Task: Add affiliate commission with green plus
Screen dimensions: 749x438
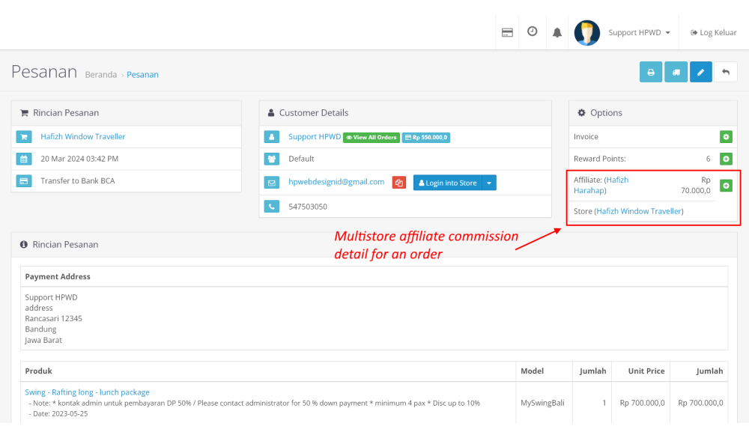Action: [x=725, y=185]
